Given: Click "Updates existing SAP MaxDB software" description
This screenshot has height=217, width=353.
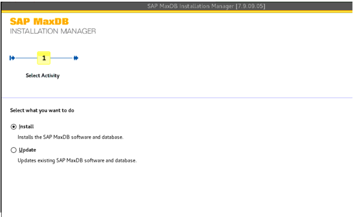Looking at the screenshot, I should coord(77,161).
